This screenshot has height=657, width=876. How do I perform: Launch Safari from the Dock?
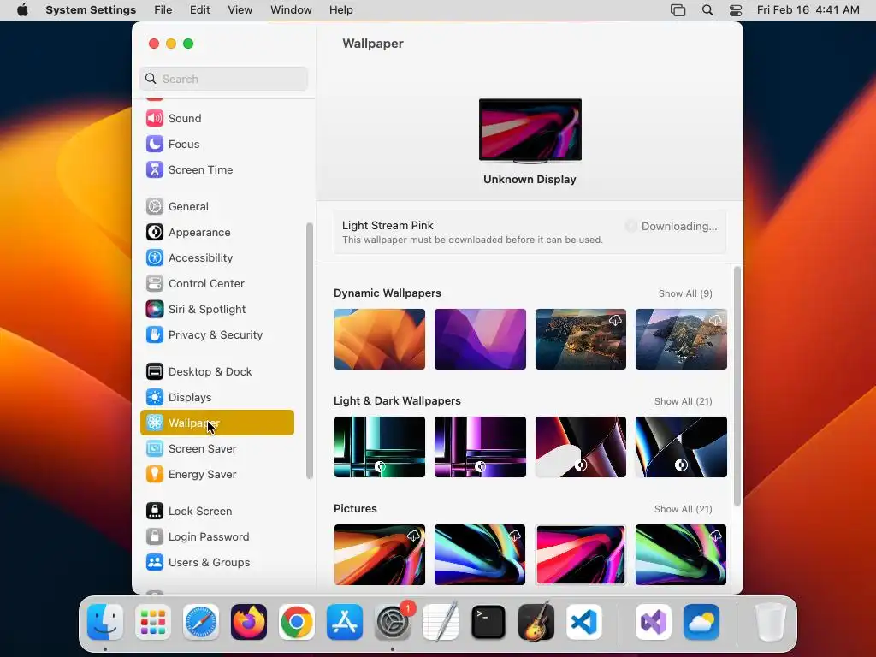(x=201, y=622)
